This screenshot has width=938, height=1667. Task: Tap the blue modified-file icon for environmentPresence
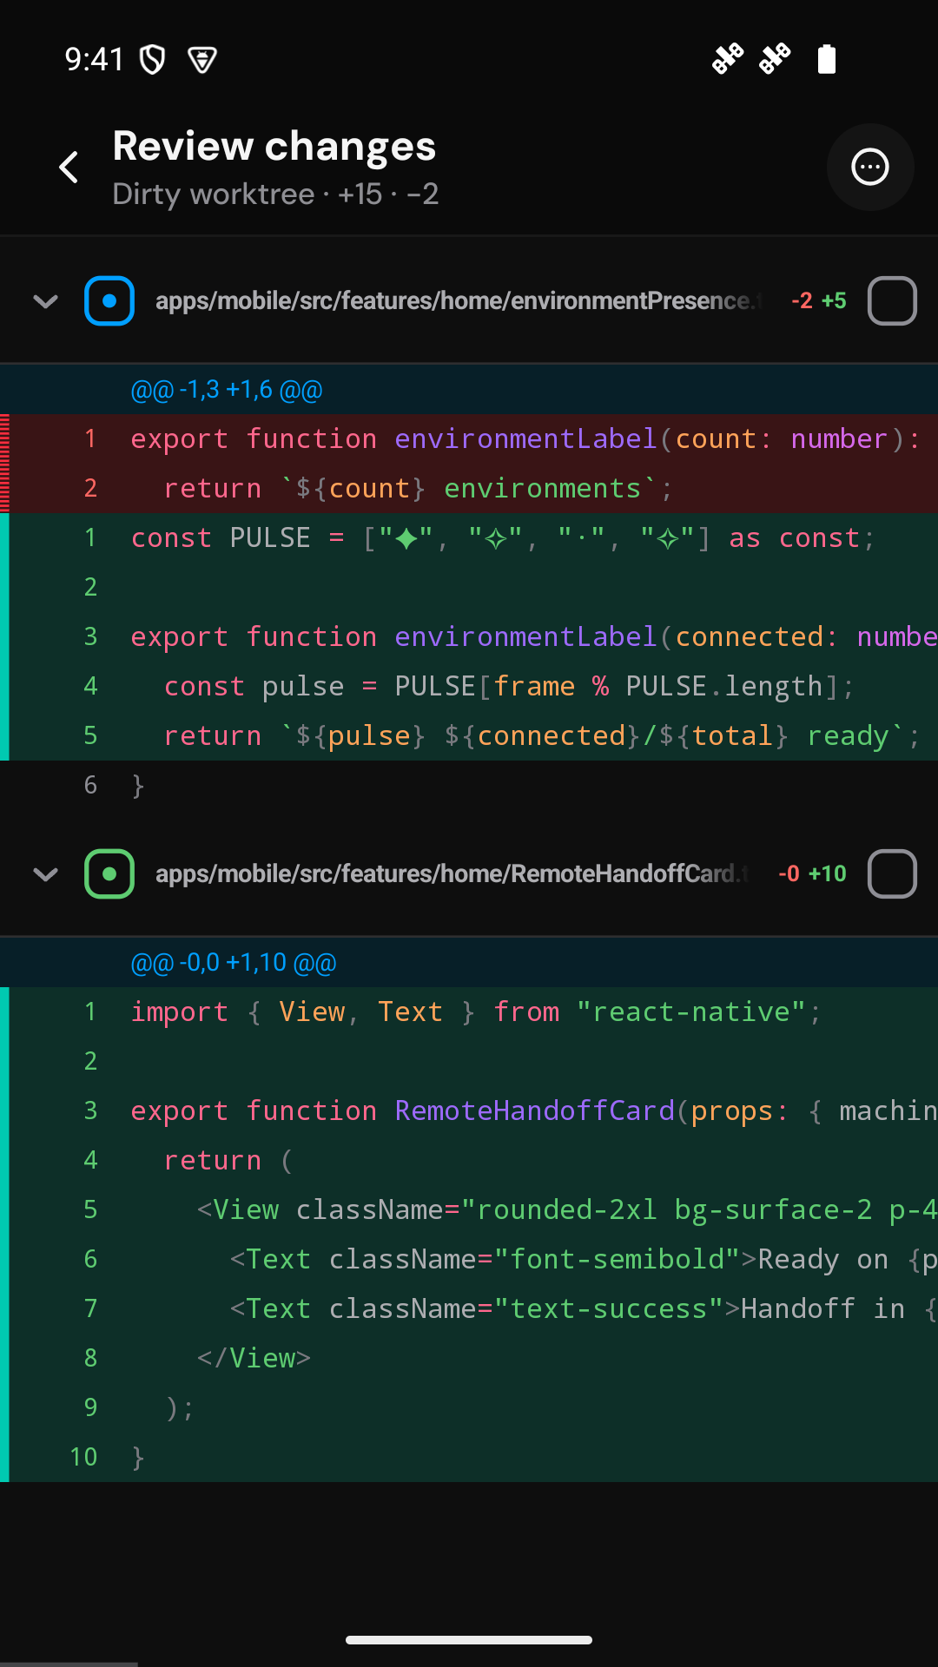pyautogui.click(x=109, y=300)
